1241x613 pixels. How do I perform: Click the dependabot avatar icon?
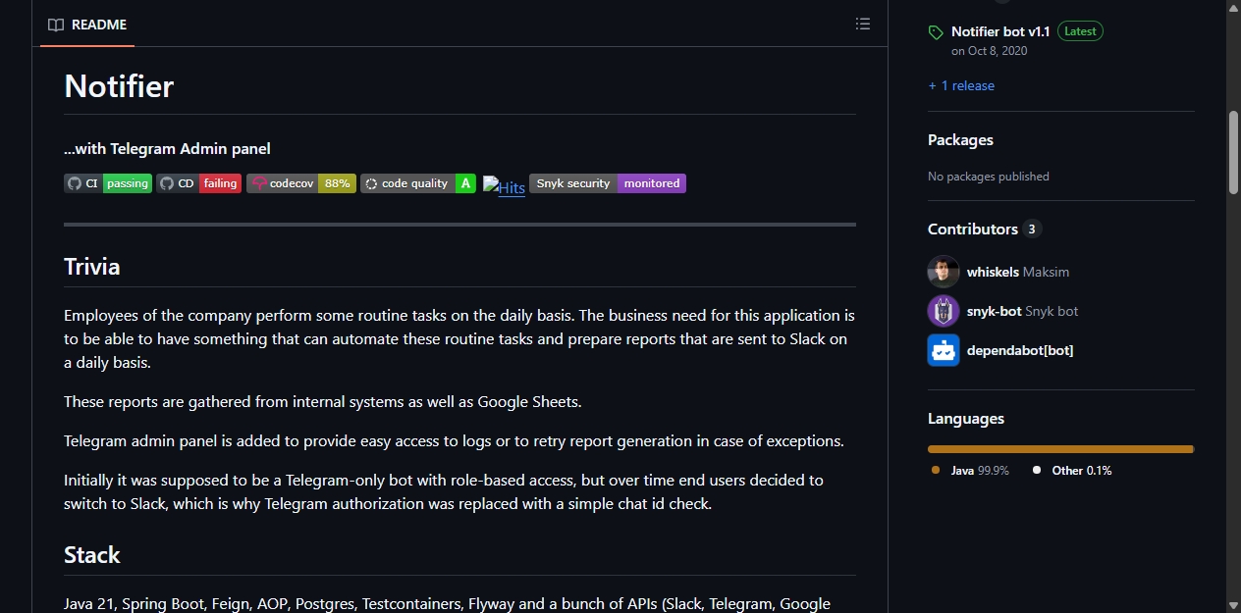tap(944, 350)
